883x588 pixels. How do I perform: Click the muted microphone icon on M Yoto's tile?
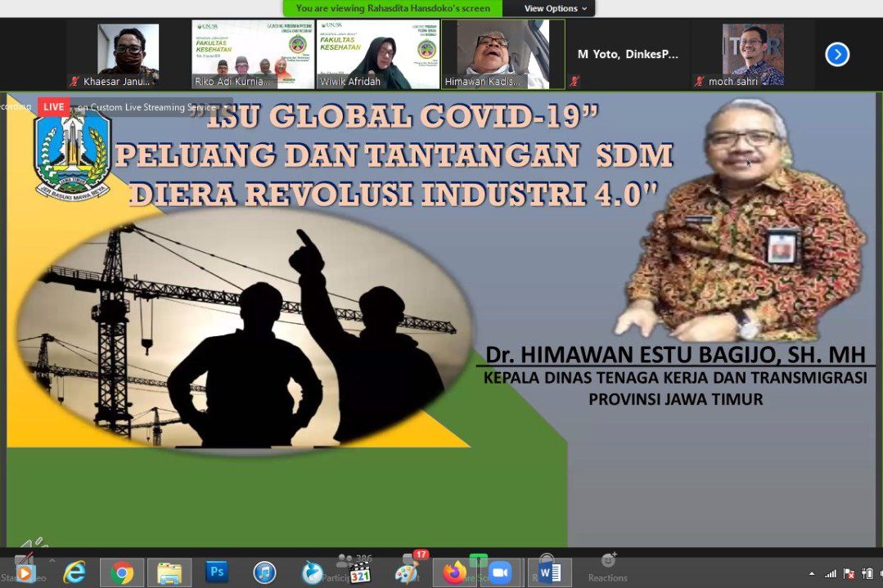pyautogui.click(x=574, y=82)
